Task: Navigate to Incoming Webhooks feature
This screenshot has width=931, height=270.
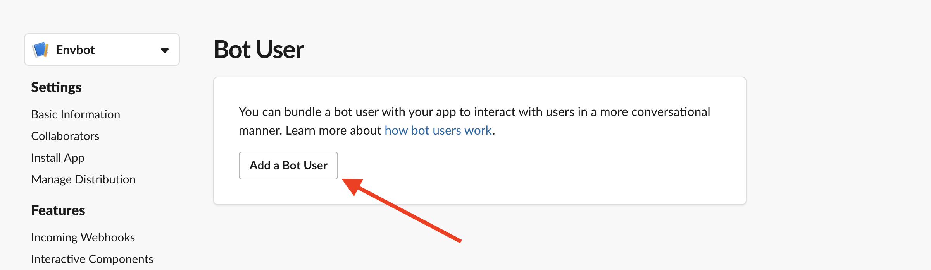Action: [83, 238]
